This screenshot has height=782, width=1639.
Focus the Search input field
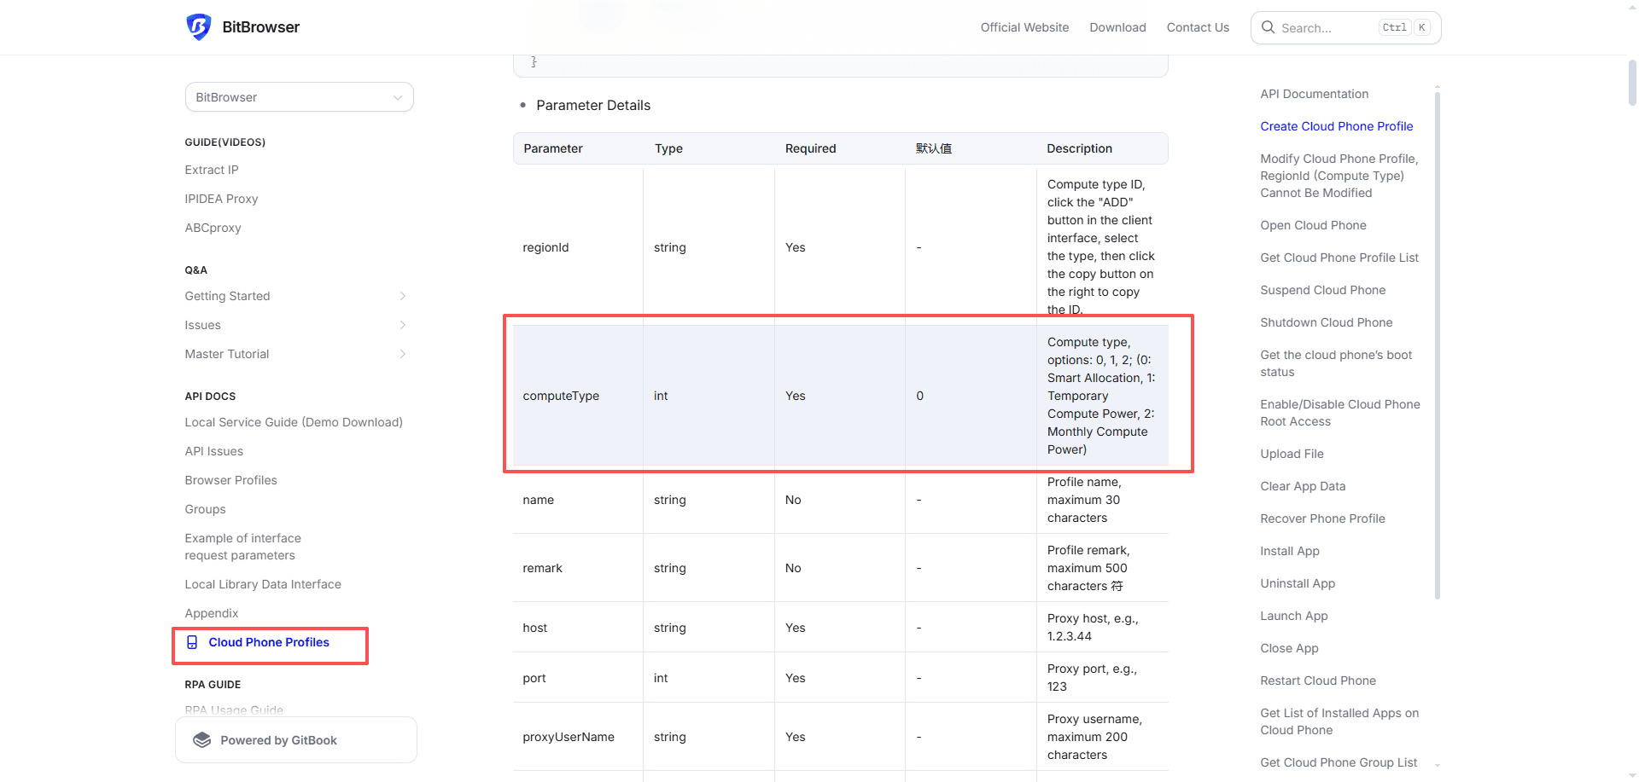coord(1327,28)
